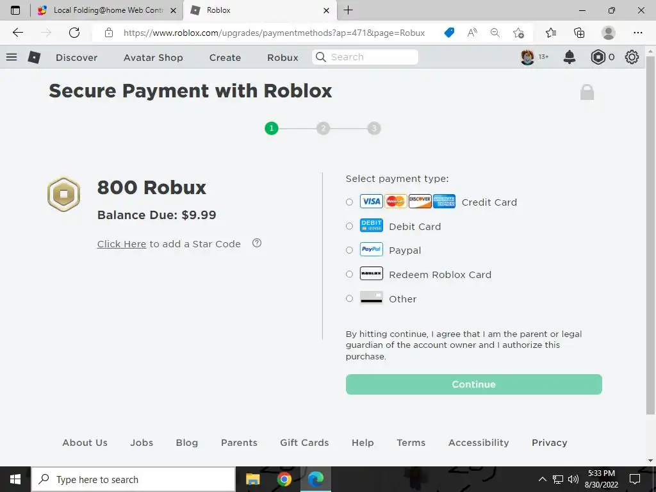Open the Roblox hamburger navigation menu
656x492 pixels.
tap(12, 57)
